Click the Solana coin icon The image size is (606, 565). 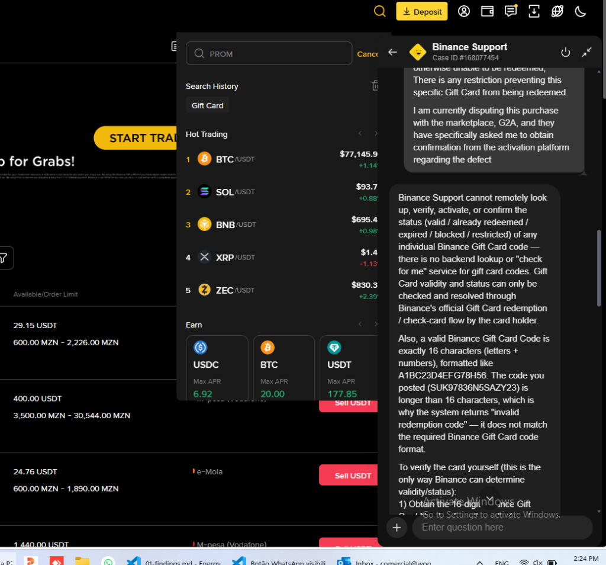click(204, 191)
